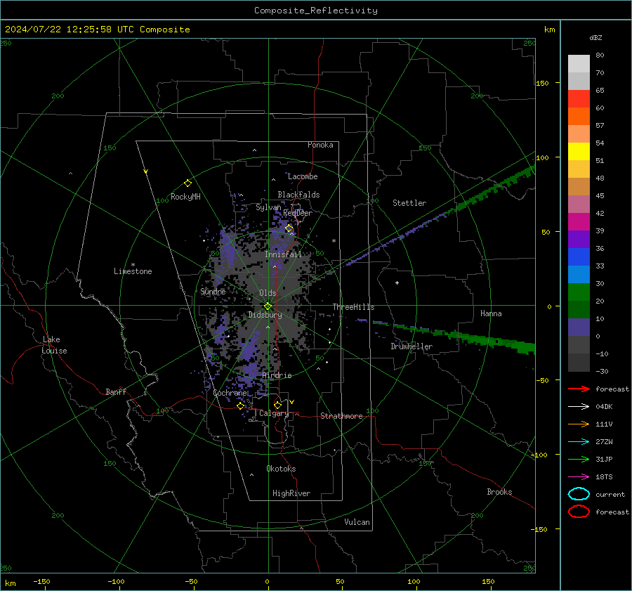Click the Stettler city label
Image resolution: width=632 pixels, height=591 pixels.
click(409, 203)
